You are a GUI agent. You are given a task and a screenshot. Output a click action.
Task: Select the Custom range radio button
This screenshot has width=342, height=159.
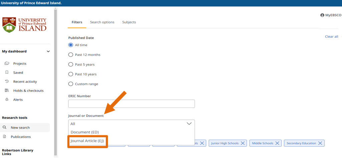tap(70, 84)
